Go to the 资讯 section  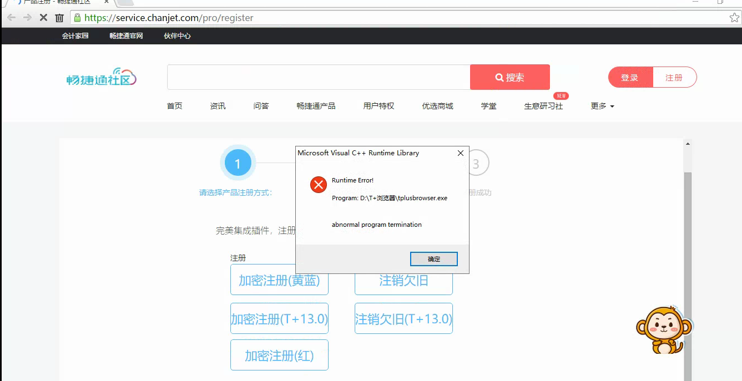[x=218, y=106]
